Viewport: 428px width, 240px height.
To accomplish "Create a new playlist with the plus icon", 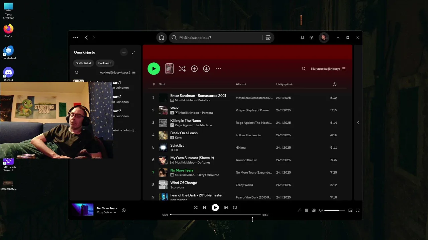I will coord(124,52).
